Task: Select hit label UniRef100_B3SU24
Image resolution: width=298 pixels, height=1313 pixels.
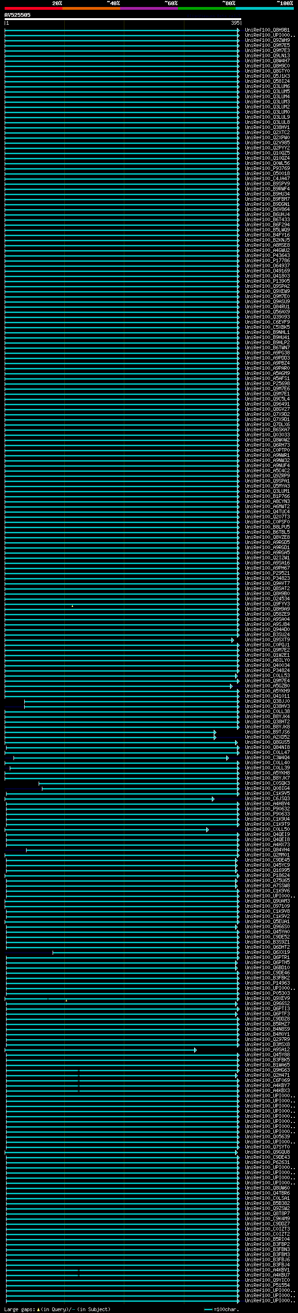Action: pyautogui.click(x=267, y=634)
